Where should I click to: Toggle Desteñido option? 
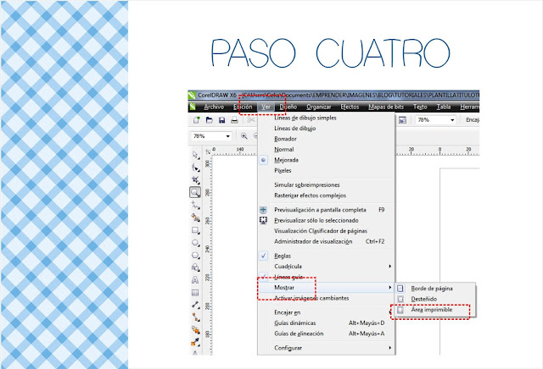click(x=424, y=299)
